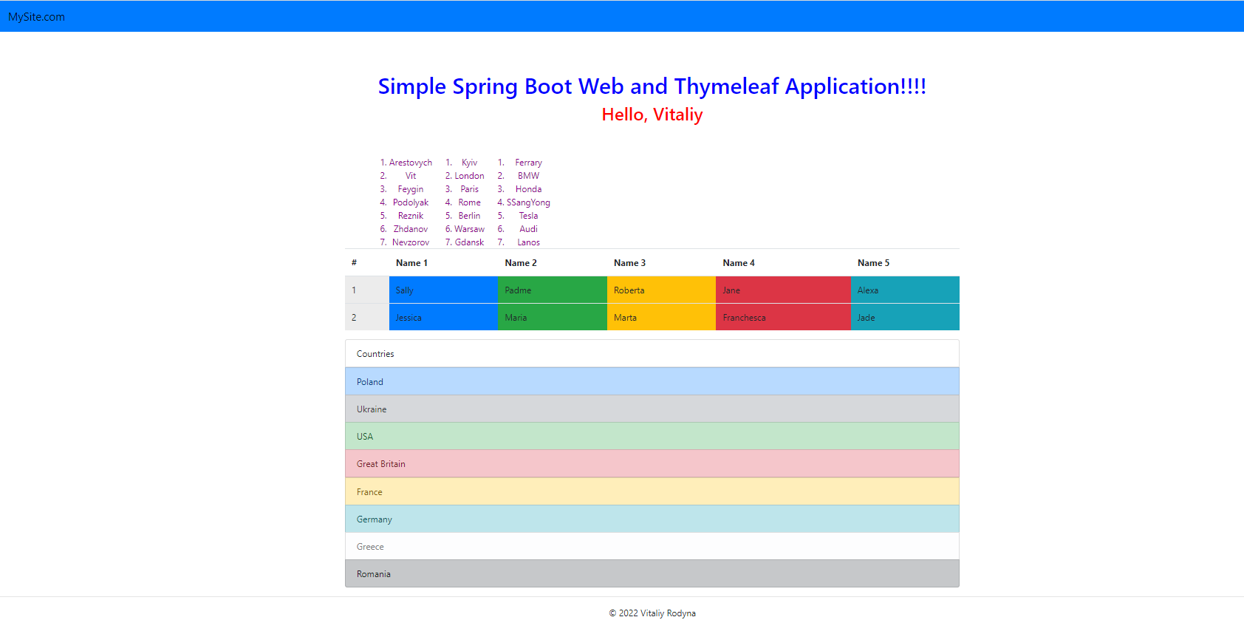Image resolution: width=1244 pixels, height=634 pixels.
Task: Select the blue Sally cell
Action: tap(443, 290)
